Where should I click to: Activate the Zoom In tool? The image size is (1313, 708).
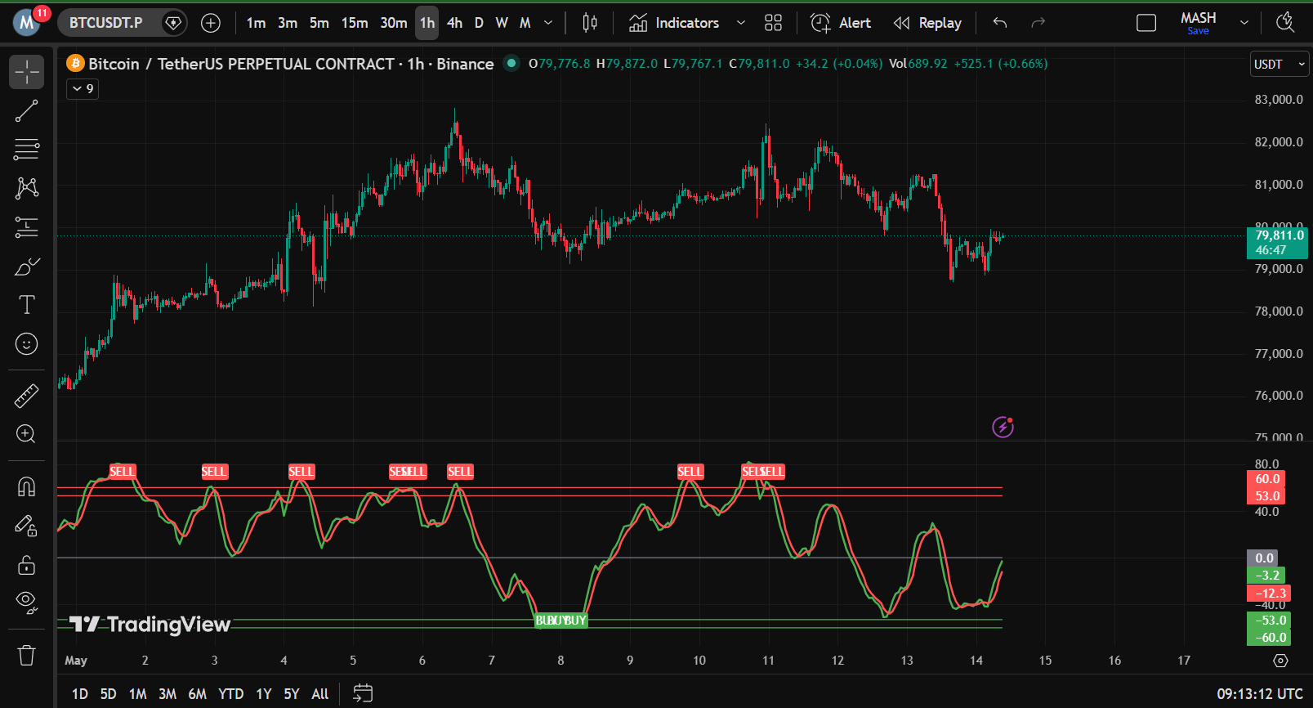pos(26,434)
